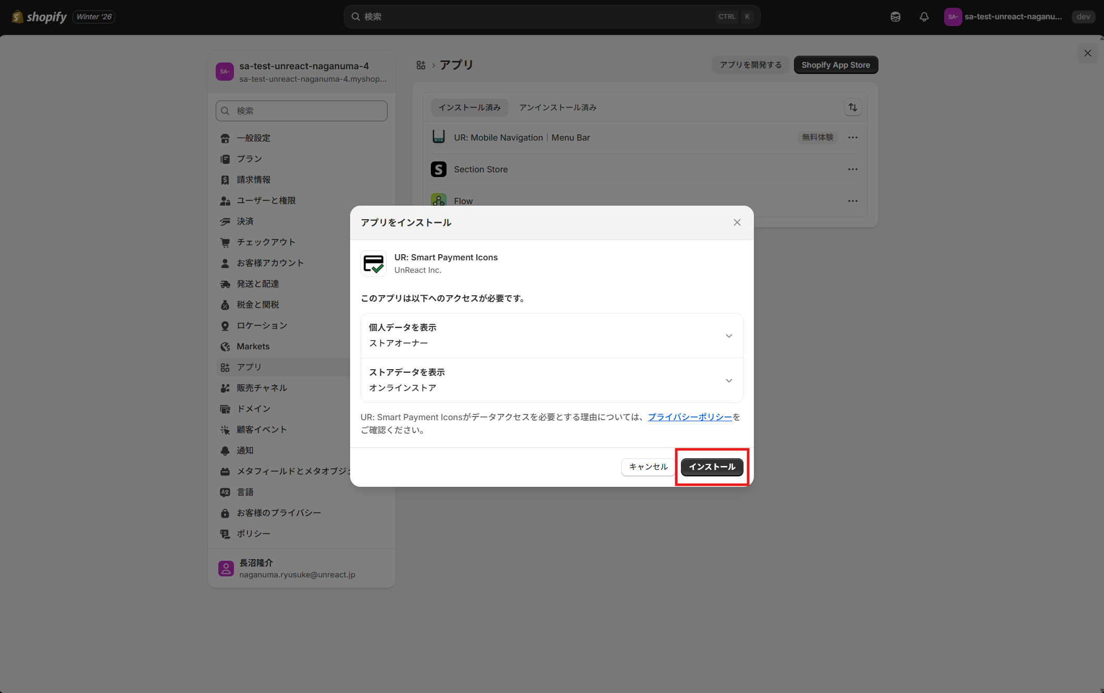Click the 無料体験 badge on Mobile Navigation
1104x693 pixels.
pos(817,137)
